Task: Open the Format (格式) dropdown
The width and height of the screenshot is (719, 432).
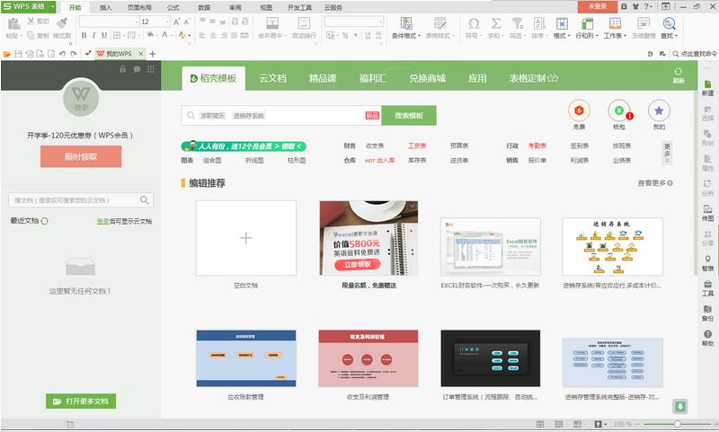Action: 562,35
